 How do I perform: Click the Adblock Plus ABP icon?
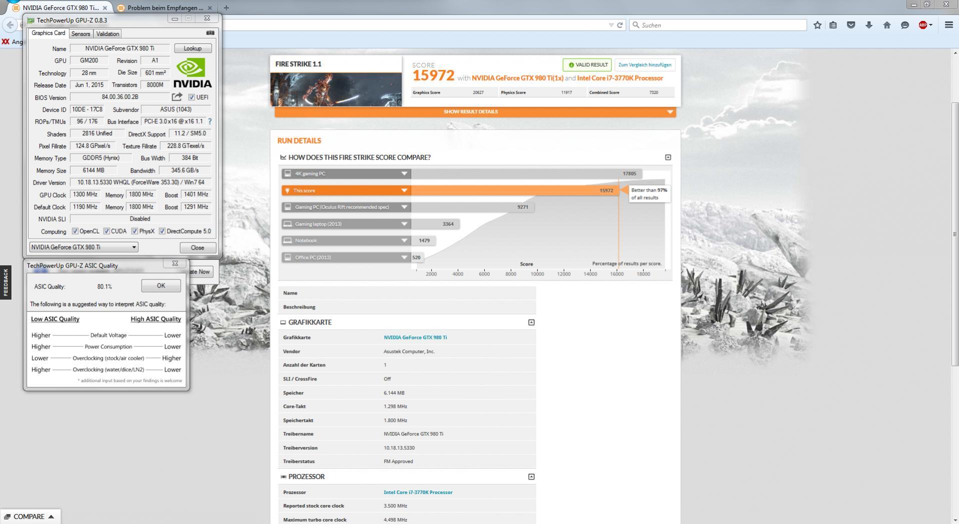(x=923, y=25)
